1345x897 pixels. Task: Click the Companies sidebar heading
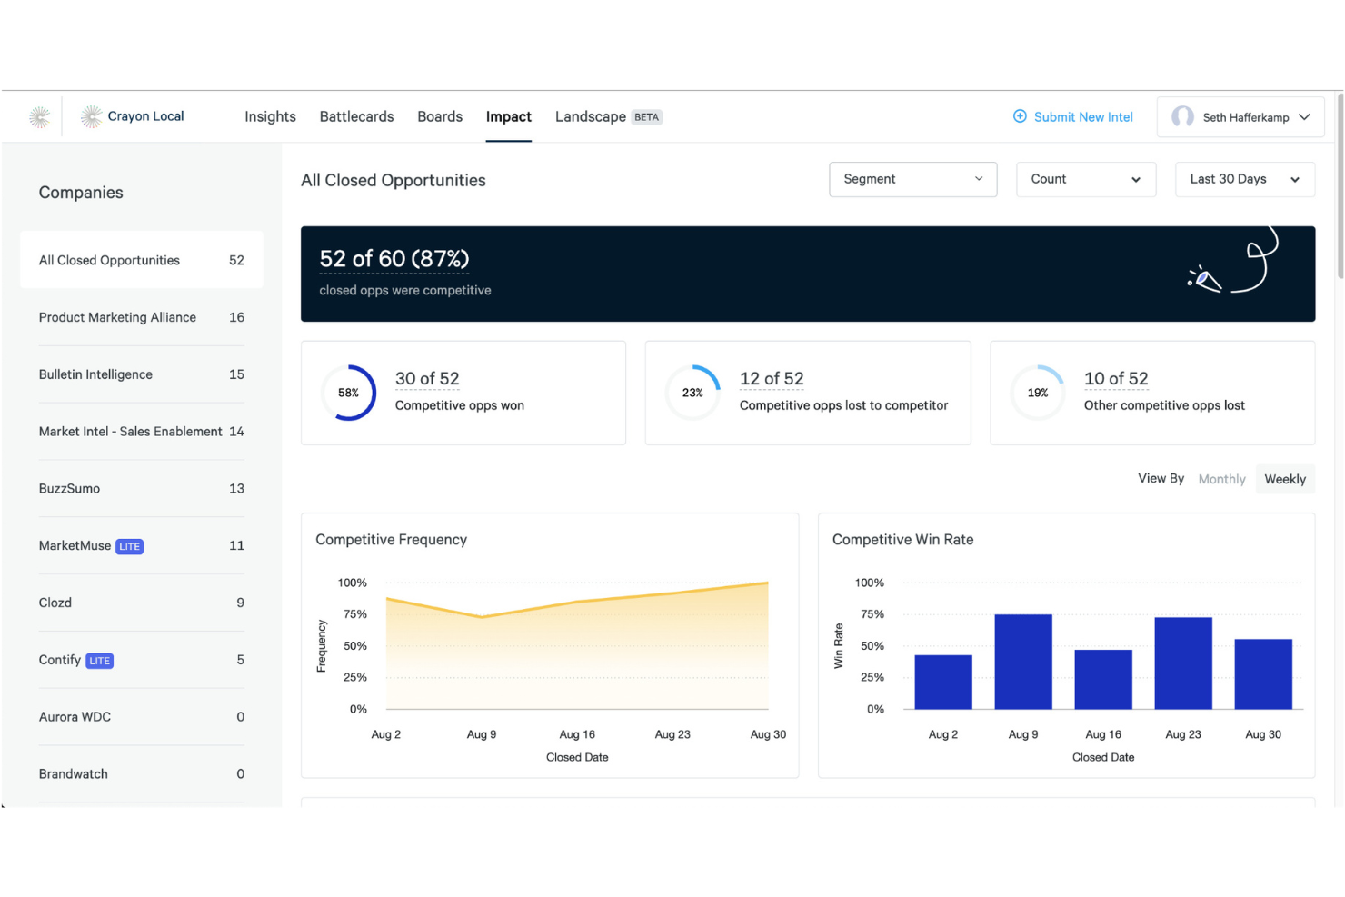tap(81, 193)
